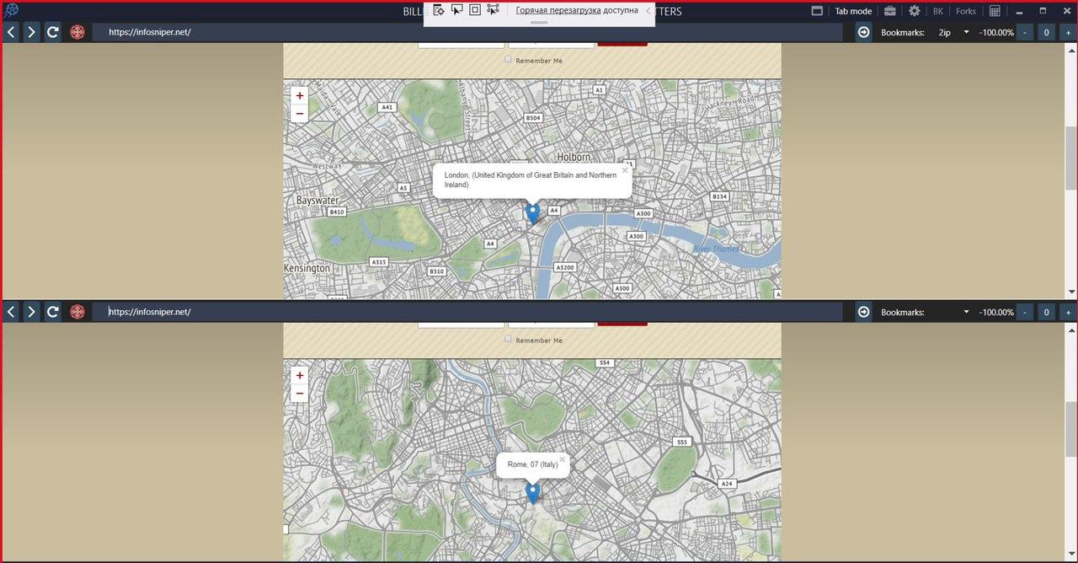Click bottom pane zoom reset 0 button

pos(1047,312)
